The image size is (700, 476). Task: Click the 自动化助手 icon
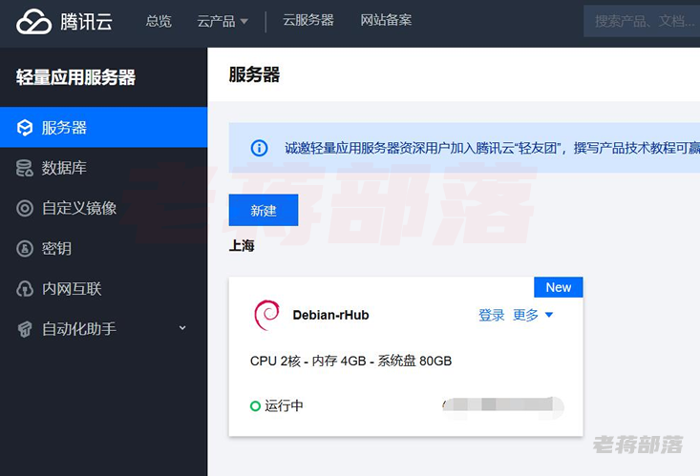click(x=25, y=329)
